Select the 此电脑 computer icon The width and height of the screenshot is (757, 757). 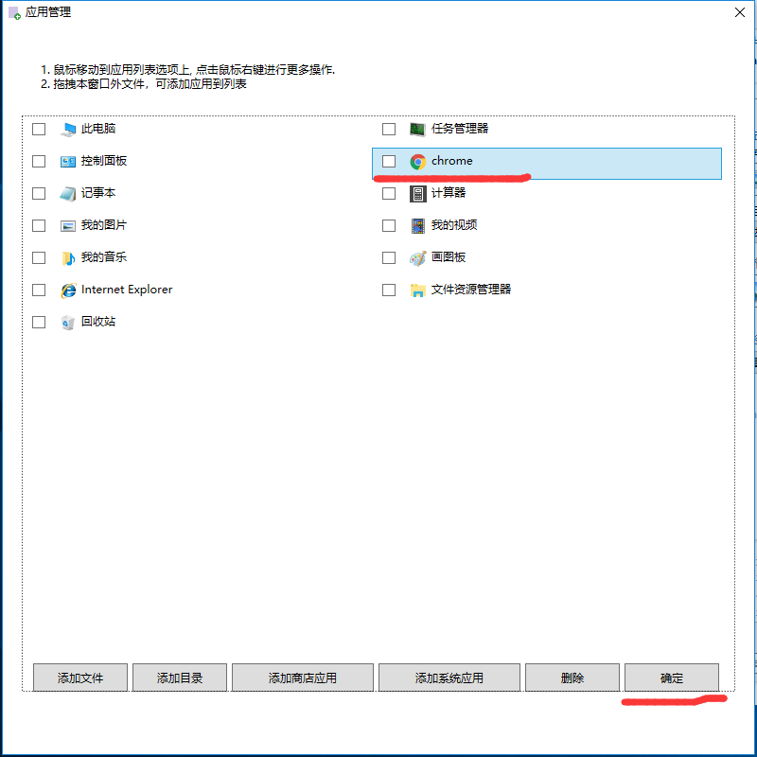coord(68,129)
